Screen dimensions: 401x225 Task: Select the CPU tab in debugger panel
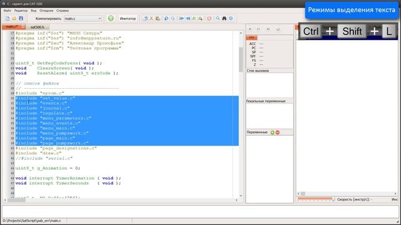click(252, 37)
